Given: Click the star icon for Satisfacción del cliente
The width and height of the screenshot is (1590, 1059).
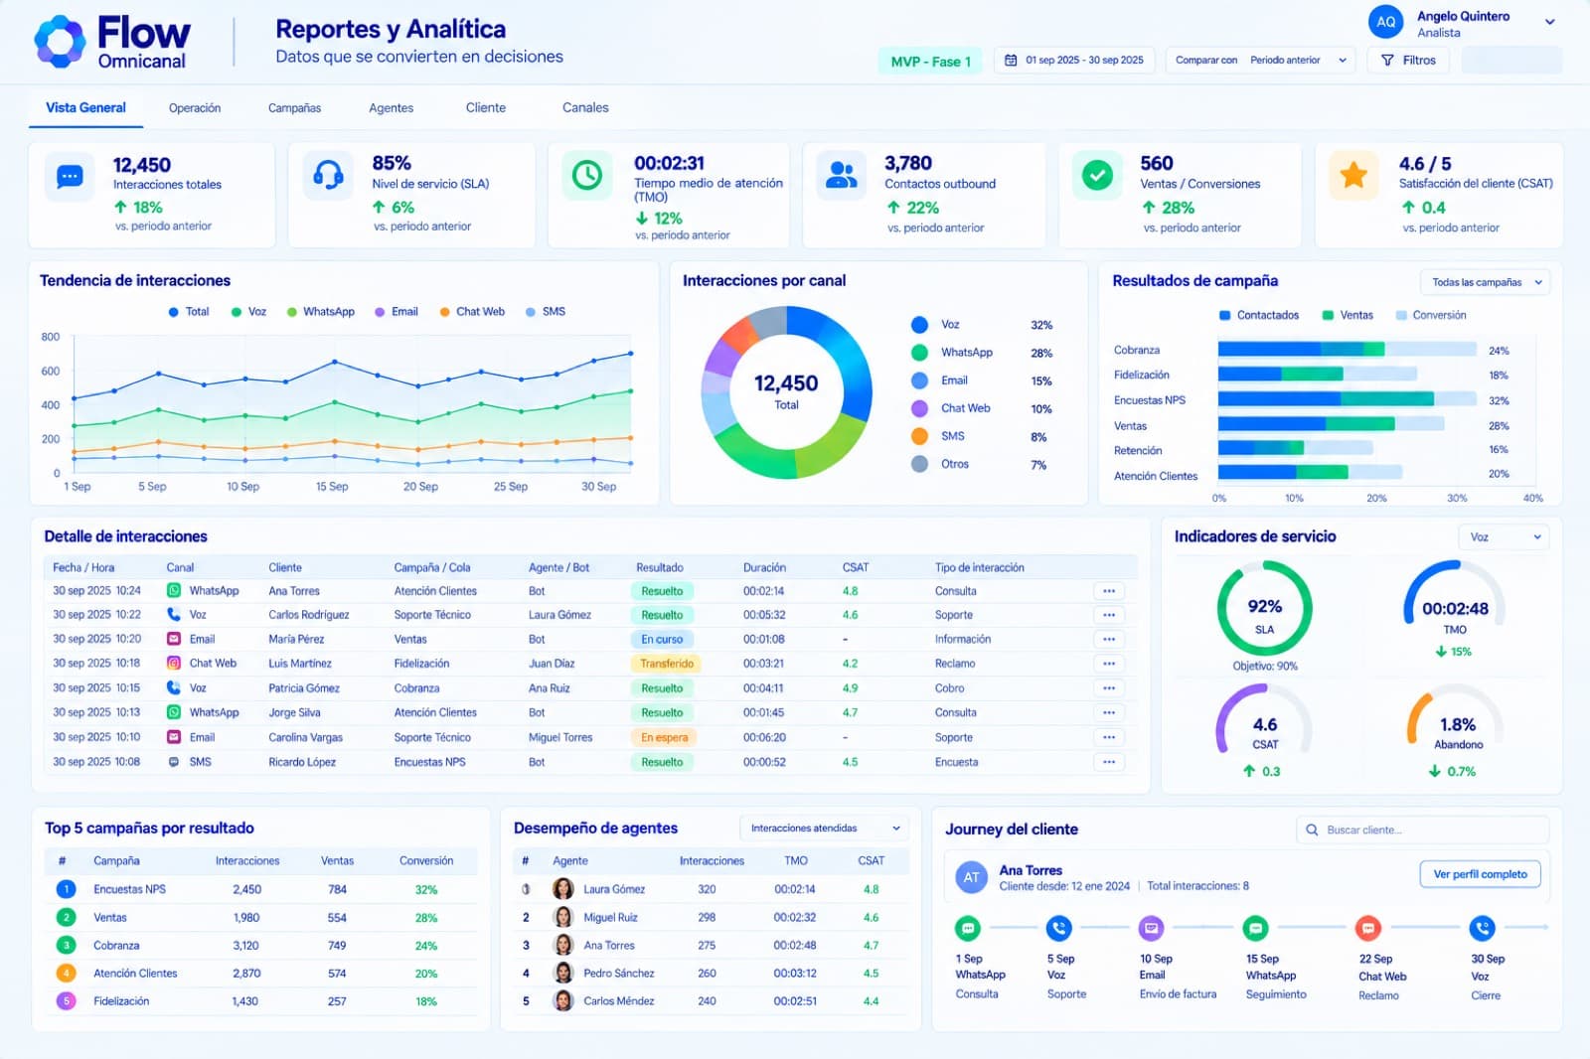Looking at the screenshot, I should click(1353, 176).
